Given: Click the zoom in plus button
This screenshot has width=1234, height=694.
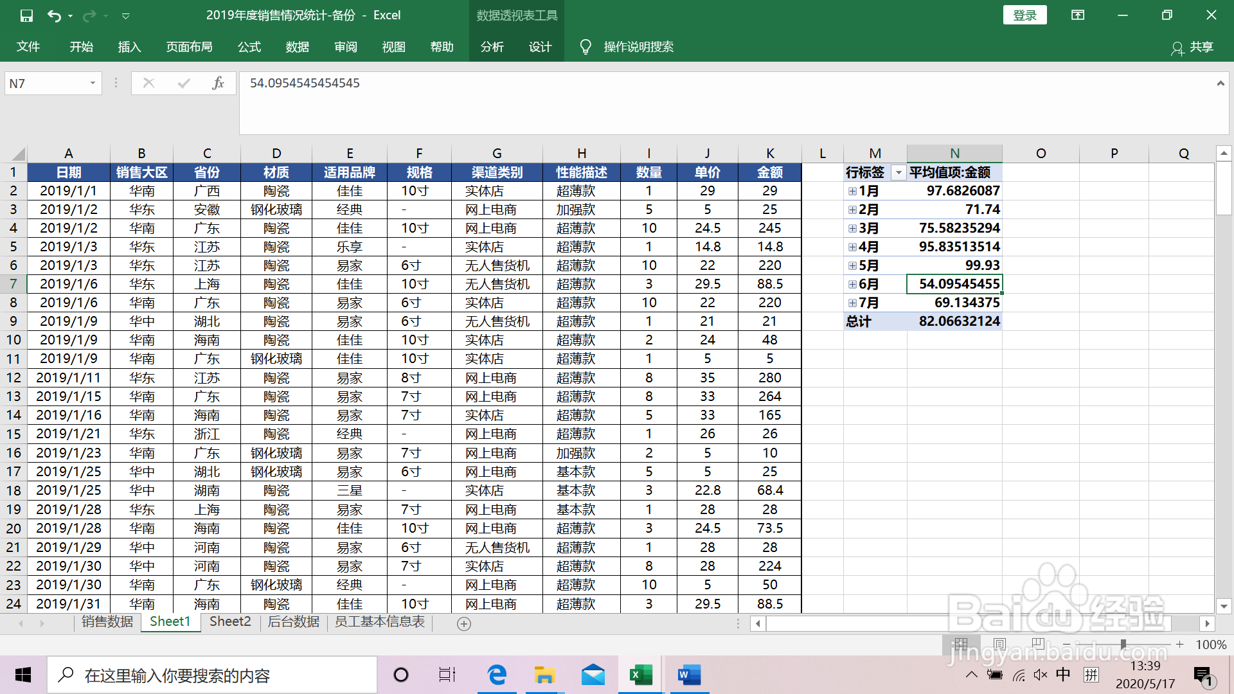Looking at the screenshot, I should [x=1180, y=644].
